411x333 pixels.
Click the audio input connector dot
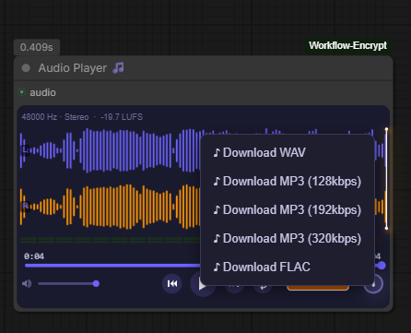[x=22, y=92]
